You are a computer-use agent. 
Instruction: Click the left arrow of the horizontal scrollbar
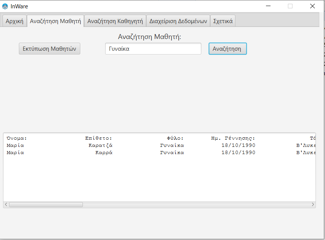coord(5,204)
